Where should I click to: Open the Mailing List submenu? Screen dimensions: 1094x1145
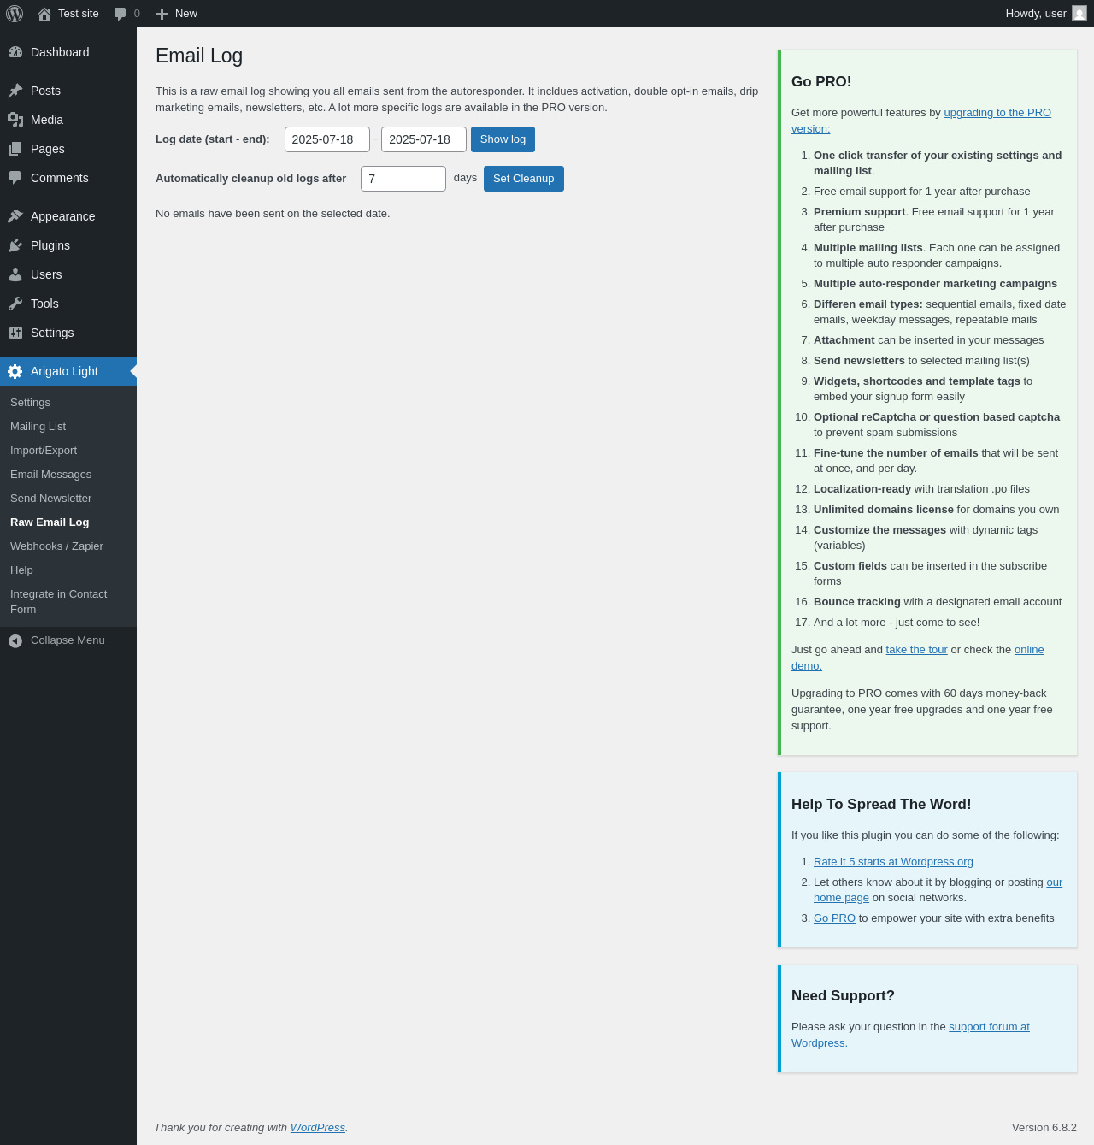38,427
